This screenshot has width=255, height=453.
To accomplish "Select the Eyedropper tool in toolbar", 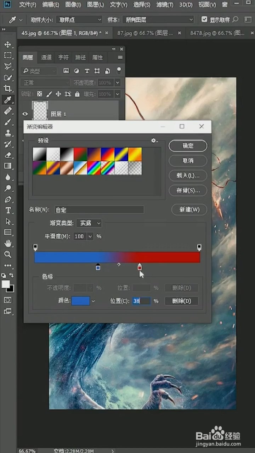I will click(8, 100).
